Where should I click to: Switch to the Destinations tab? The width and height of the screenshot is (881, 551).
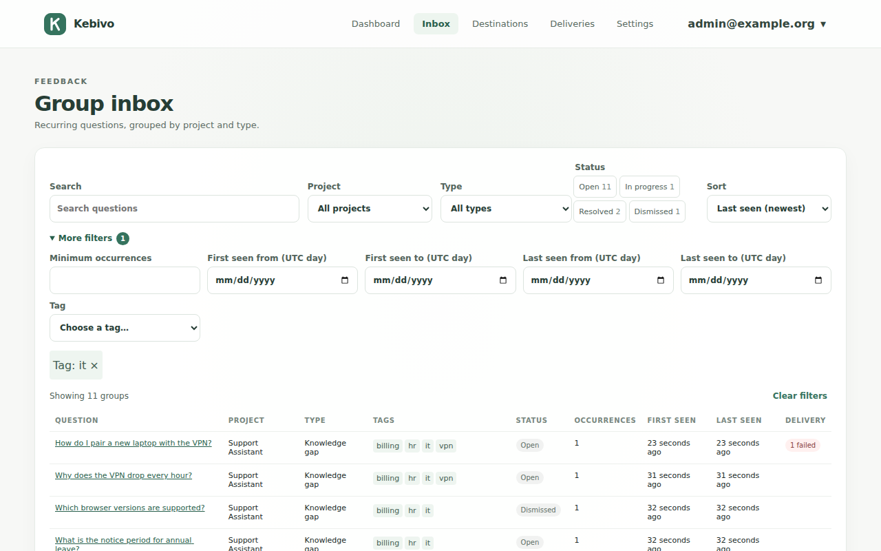point(500,24)
